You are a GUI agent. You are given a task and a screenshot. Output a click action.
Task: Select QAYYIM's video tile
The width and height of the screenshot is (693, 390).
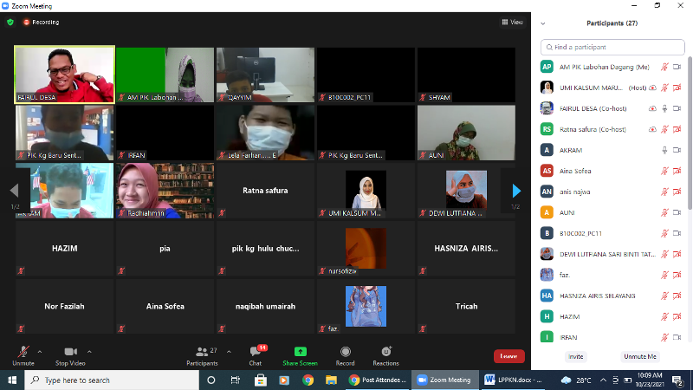click(x=265, y=75)
